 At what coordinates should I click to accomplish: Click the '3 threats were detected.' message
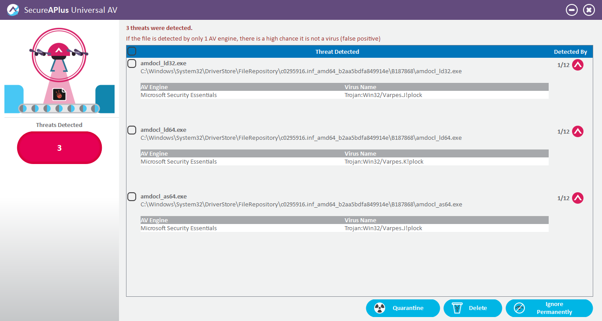[159, 28]
